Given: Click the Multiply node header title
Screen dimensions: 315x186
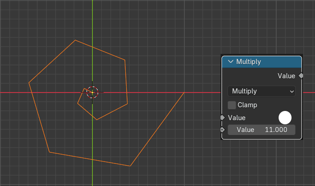Looking at the screenshot, I should 249,62.
